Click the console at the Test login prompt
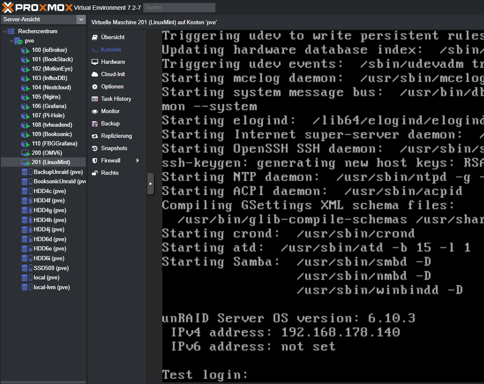The height and width of the screenshot is (384, 484). (x=205, y=375)
